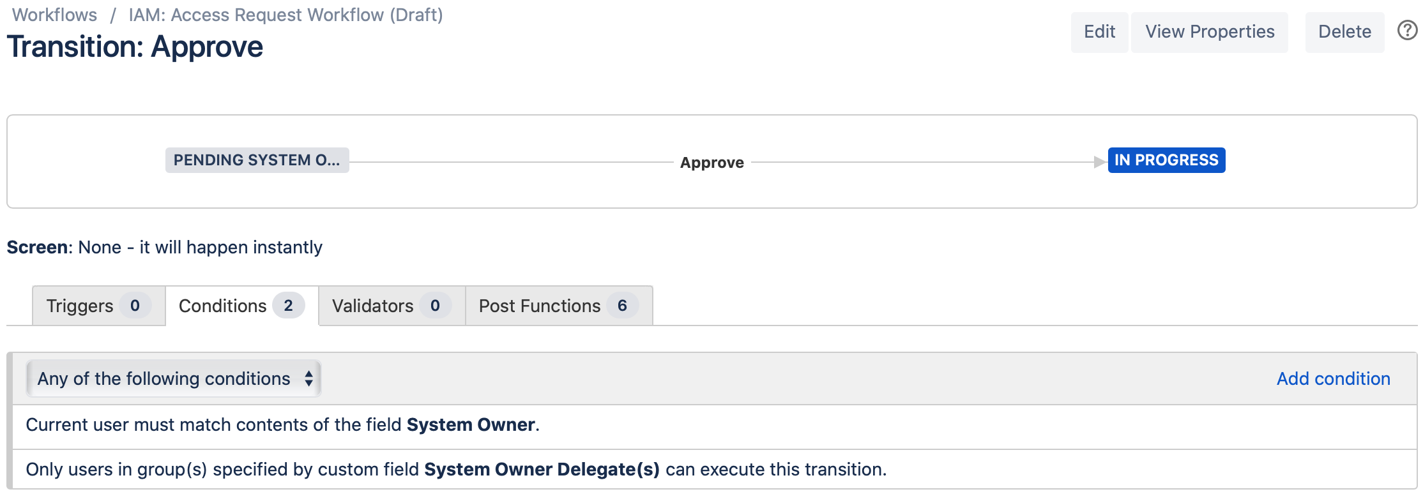Click the System Owner Delegate(s) condition row
The height and width of the screenshot is (494, 1423).
455,469
